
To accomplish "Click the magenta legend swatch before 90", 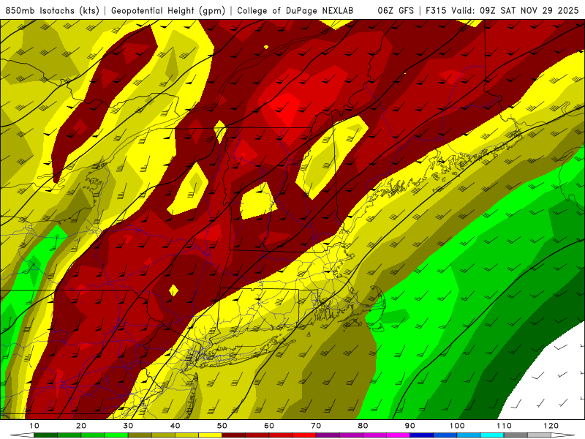I will pyautogui.click(x=398, y=435).
